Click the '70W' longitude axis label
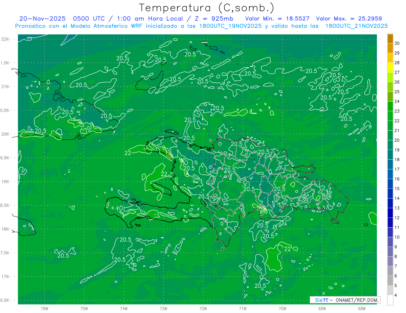 pos(283,309)
